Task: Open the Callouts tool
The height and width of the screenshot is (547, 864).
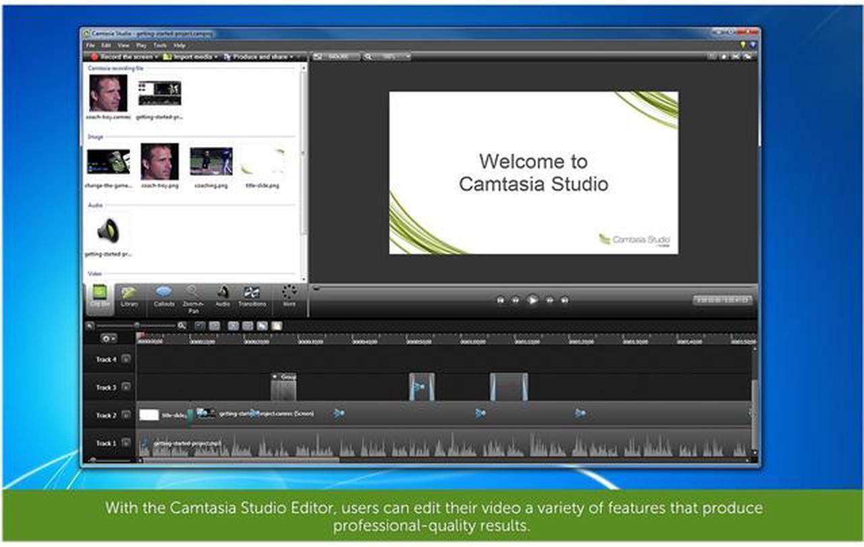Action: coord(164,297)
